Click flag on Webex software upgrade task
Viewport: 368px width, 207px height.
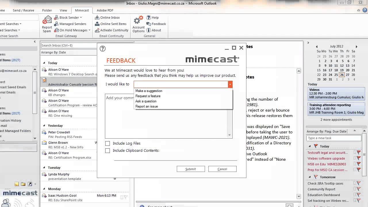[x=359, y=158]
